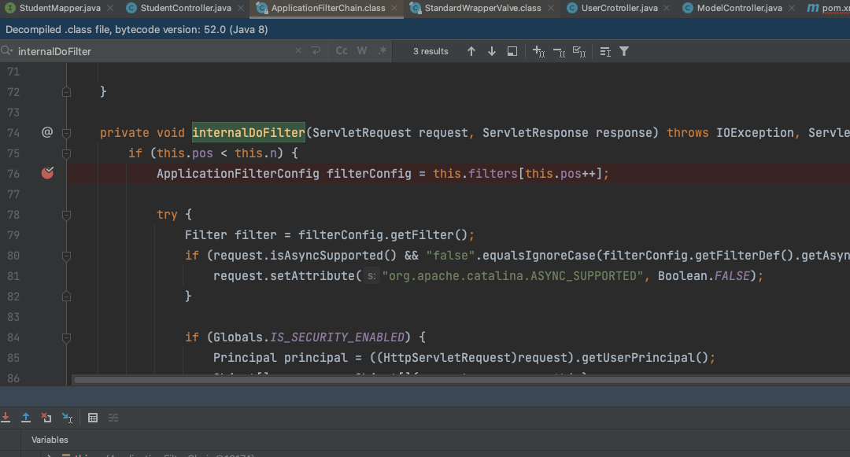850x457 pixels.
Task: Collapse the fold marker on line 72
Action: [x=66, y=92]
